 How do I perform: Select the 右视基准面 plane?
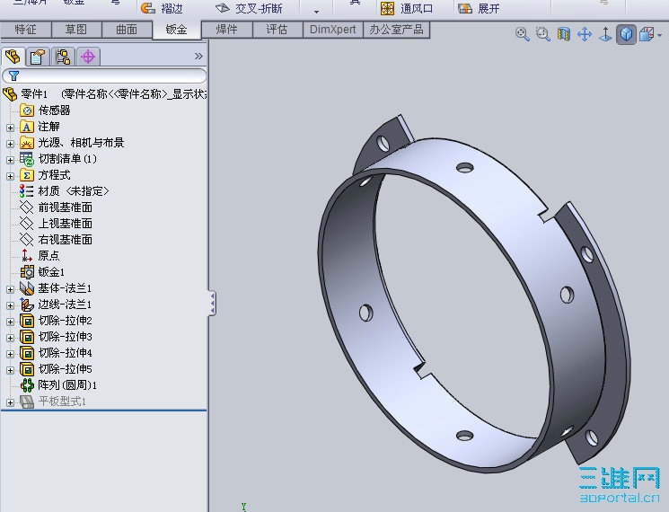(56, 240)
